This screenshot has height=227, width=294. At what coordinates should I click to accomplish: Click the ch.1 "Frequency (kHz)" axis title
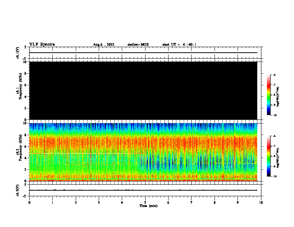click(20, 86)
